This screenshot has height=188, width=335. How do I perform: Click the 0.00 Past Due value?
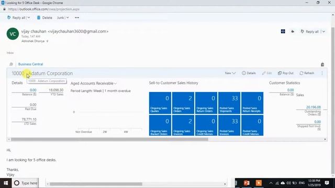[x=33, y=104]
